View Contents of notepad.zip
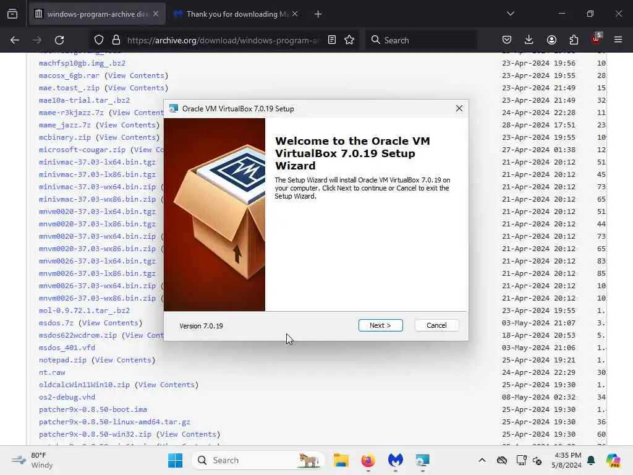 point(123,360)
